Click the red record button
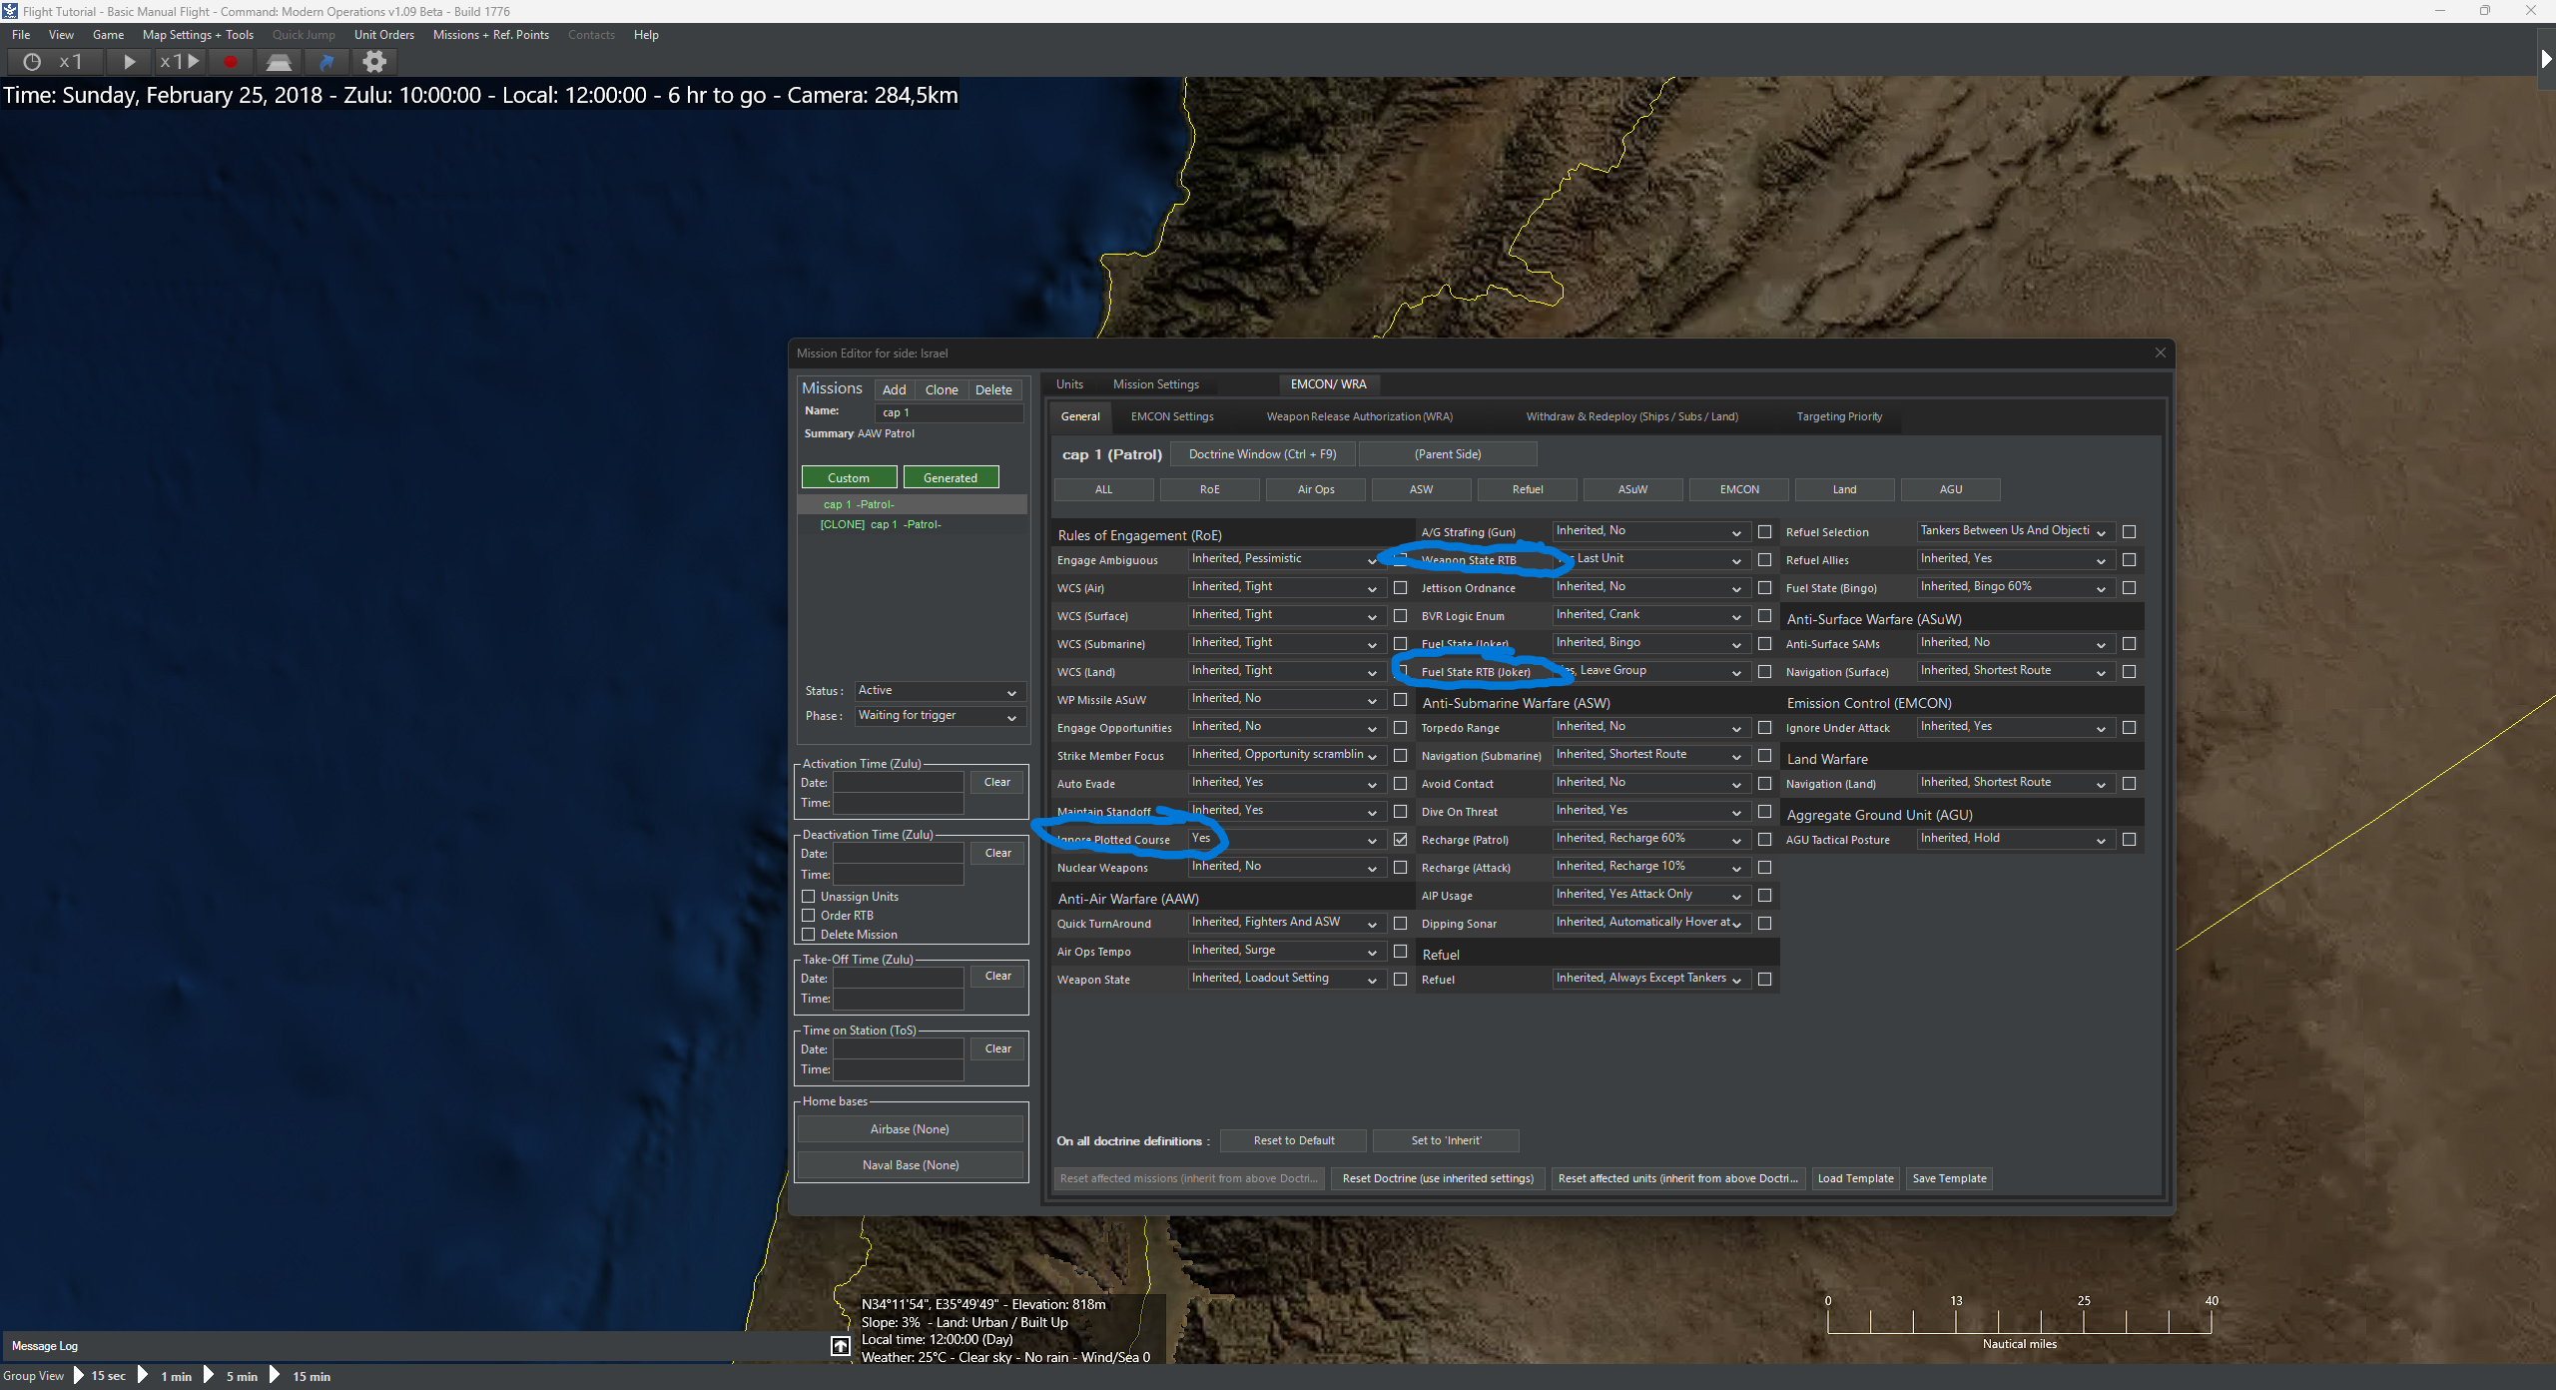 [x=231, y=62]
